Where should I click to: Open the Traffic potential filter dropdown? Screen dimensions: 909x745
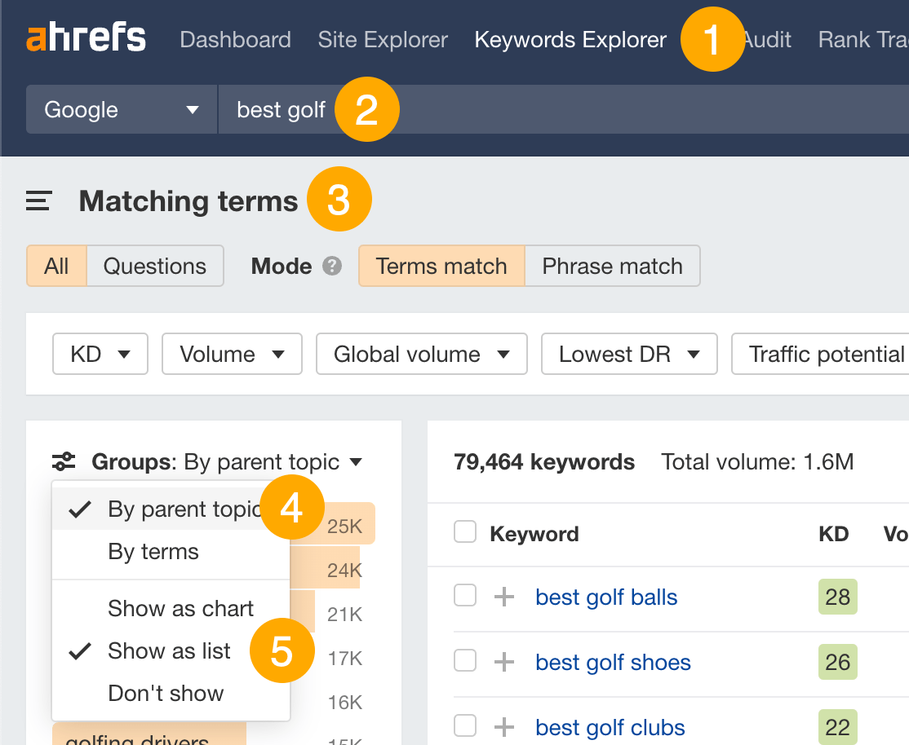(x=820, y=354)
